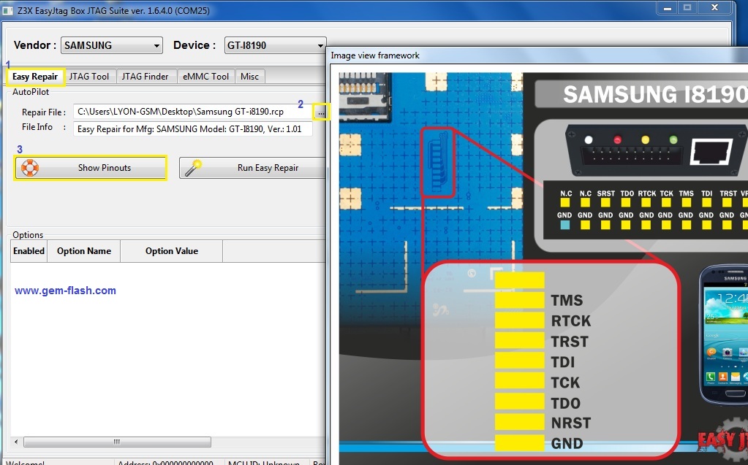Click the options list horizontal scrollbar thumb
This screenshot has height=465, width=748.
pos(117,442)
